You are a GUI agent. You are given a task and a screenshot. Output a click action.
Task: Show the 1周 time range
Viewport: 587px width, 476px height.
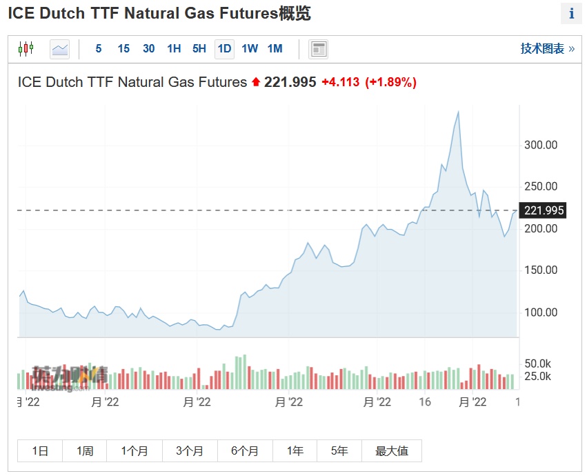(x=85, y=451)
